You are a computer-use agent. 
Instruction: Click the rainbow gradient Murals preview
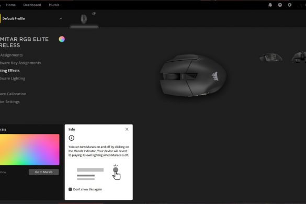tap(30, 150)
